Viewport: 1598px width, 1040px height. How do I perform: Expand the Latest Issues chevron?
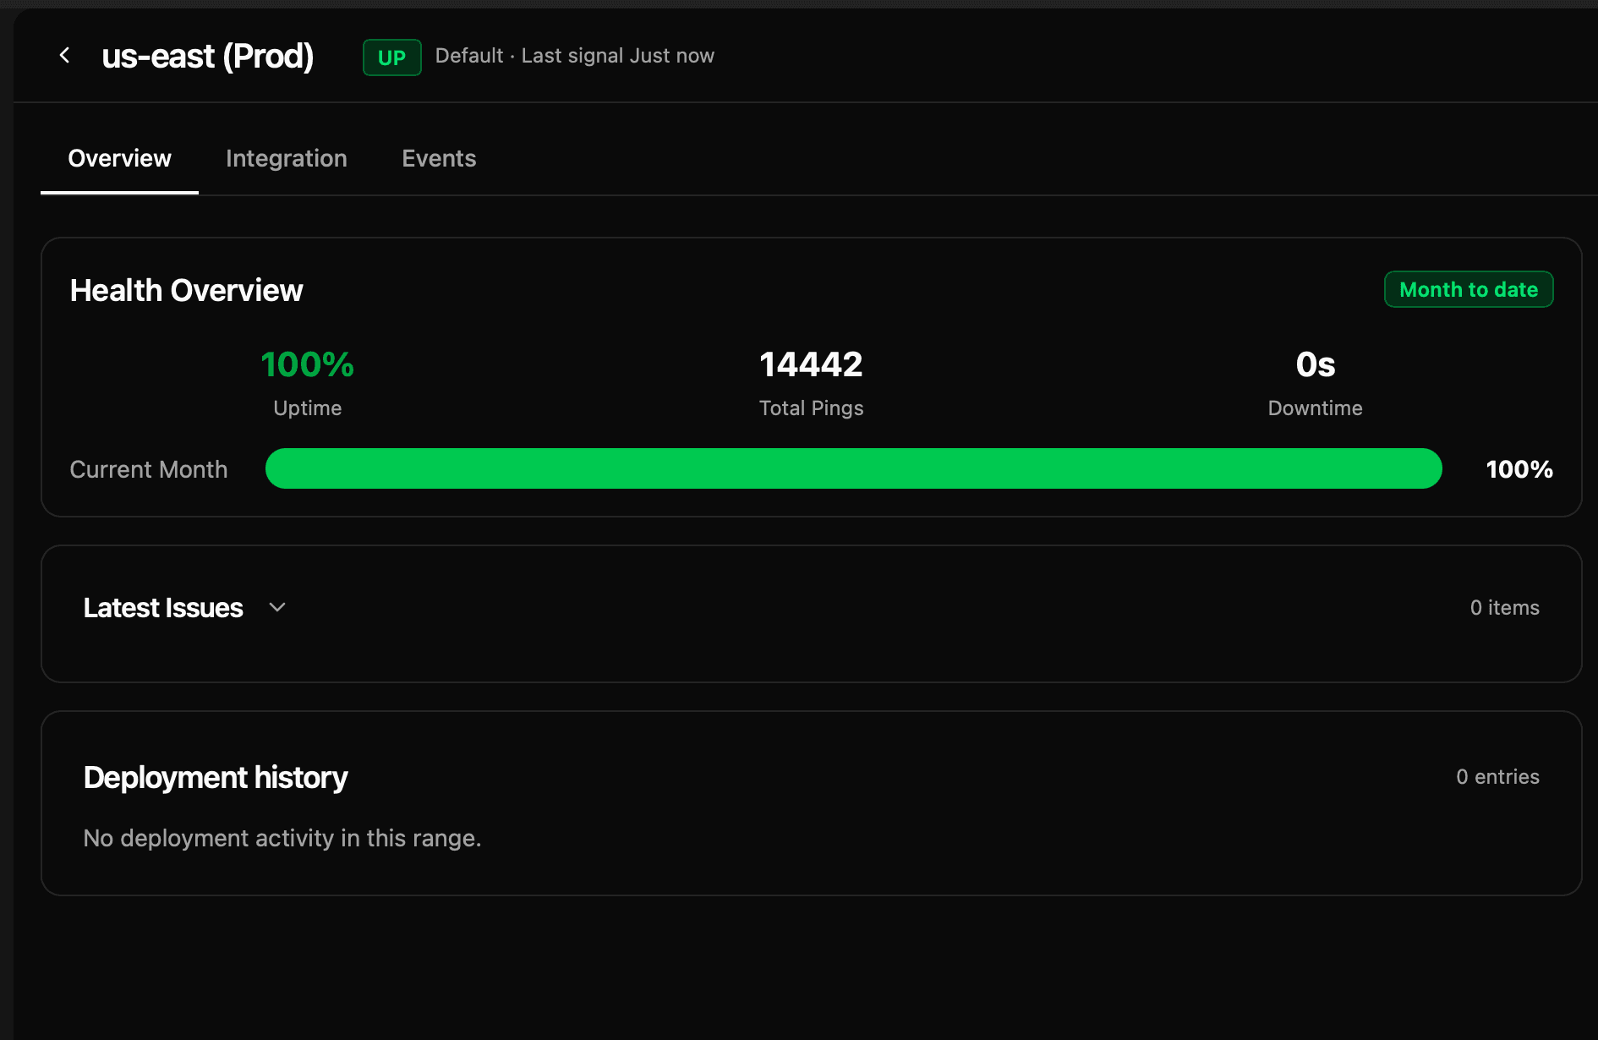point(277,607)
